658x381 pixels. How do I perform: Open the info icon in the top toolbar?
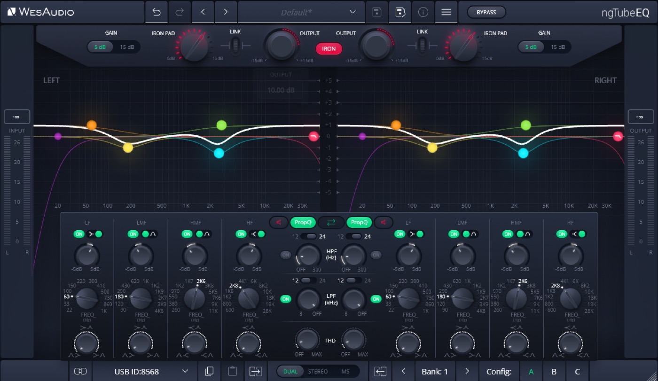[423, 12]
